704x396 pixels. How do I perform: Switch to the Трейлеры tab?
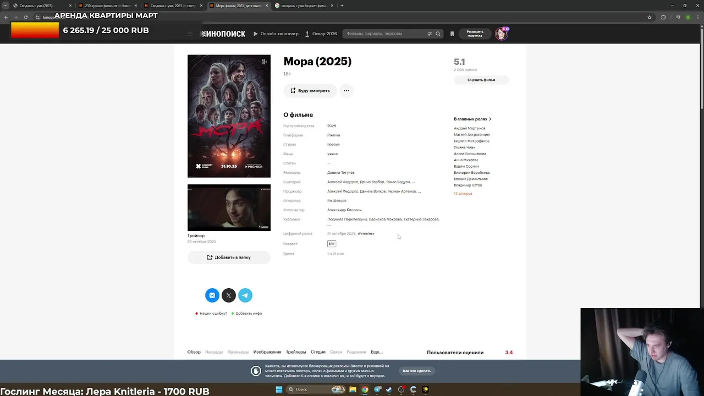tap(296, 352)
